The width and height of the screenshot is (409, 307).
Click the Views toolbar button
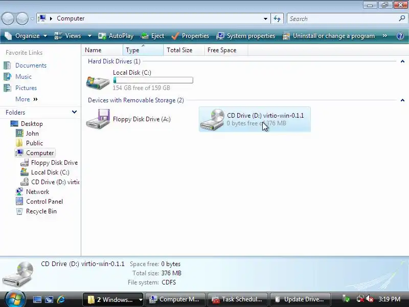[x=68, y=36]
